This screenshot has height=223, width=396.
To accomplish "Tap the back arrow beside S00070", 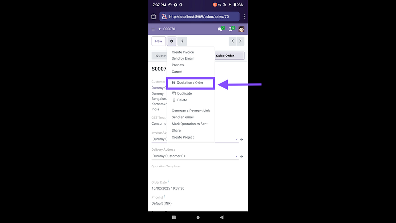I will [160, 29].
